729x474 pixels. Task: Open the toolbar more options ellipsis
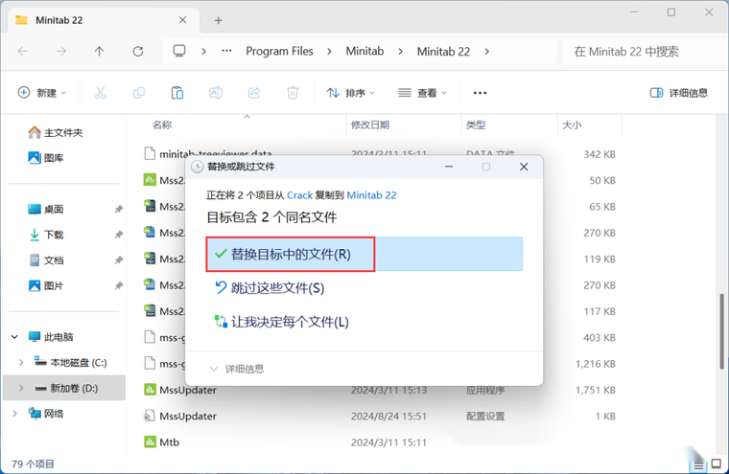(480, 93)
